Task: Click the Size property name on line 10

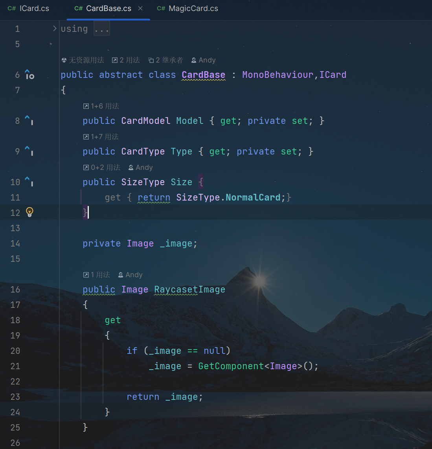Action: (182, 182)
